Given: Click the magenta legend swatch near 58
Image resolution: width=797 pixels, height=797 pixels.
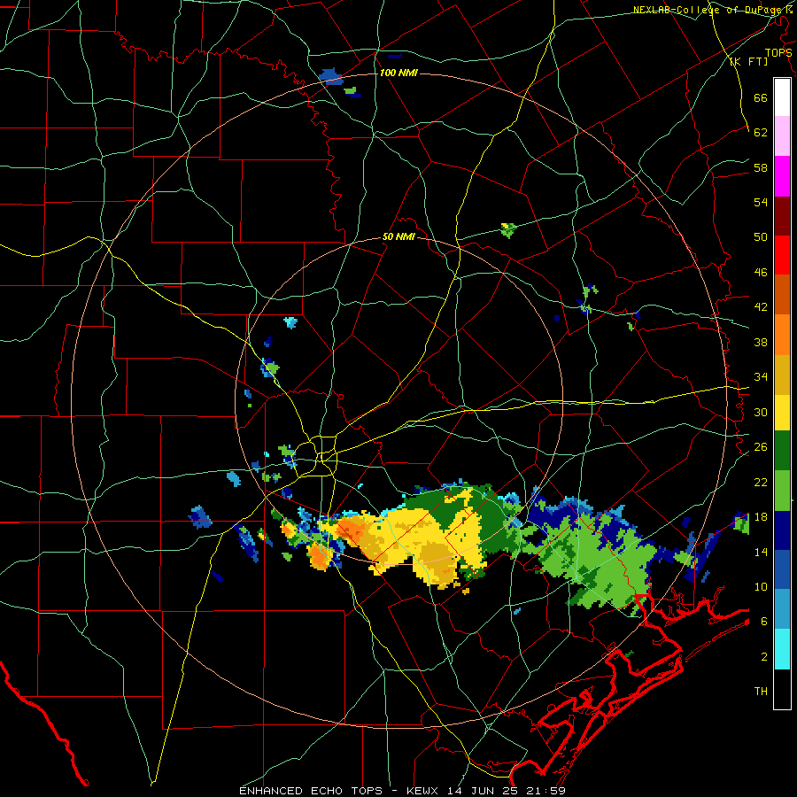Looking at the screenshot, I should pos(782,176).
